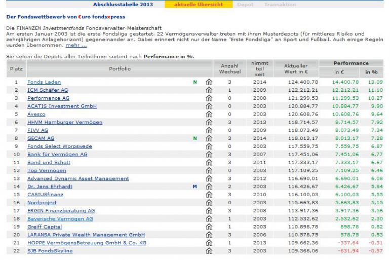The image size is (390, 260).
Task: Click the house icon beside ICM Schäfer AG
Action: pyautogui.click(x=209, y=90)
